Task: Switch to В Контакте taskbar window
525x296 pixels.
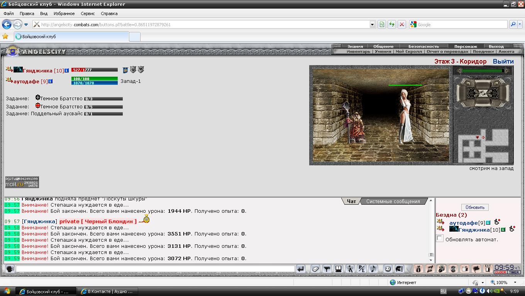Action: point(107,291)
